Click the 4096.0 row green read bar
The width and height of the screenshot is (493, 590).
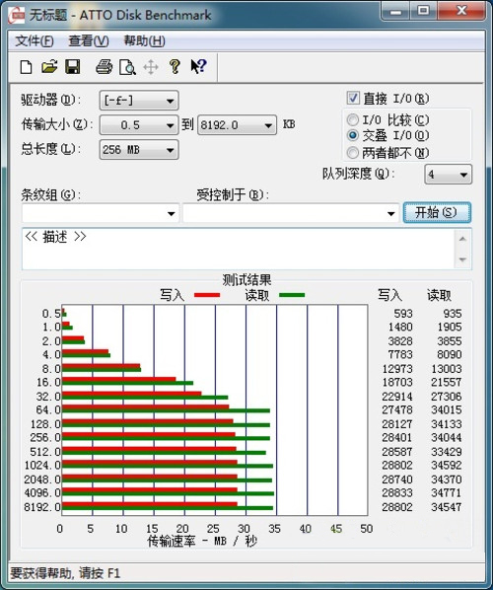tap(168, 493)
